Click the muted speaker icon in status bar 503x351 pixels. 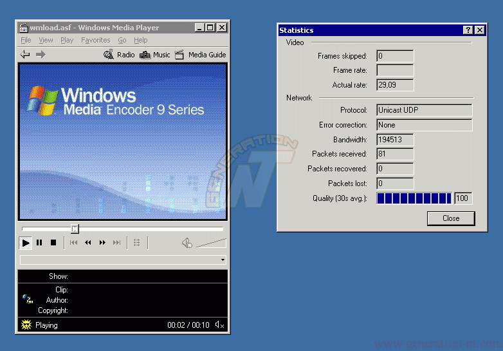220,325
